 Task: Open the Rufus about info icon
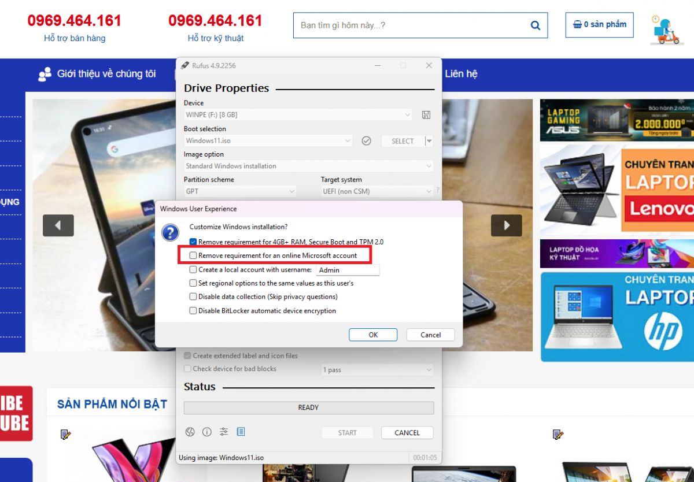pos(207,432)
